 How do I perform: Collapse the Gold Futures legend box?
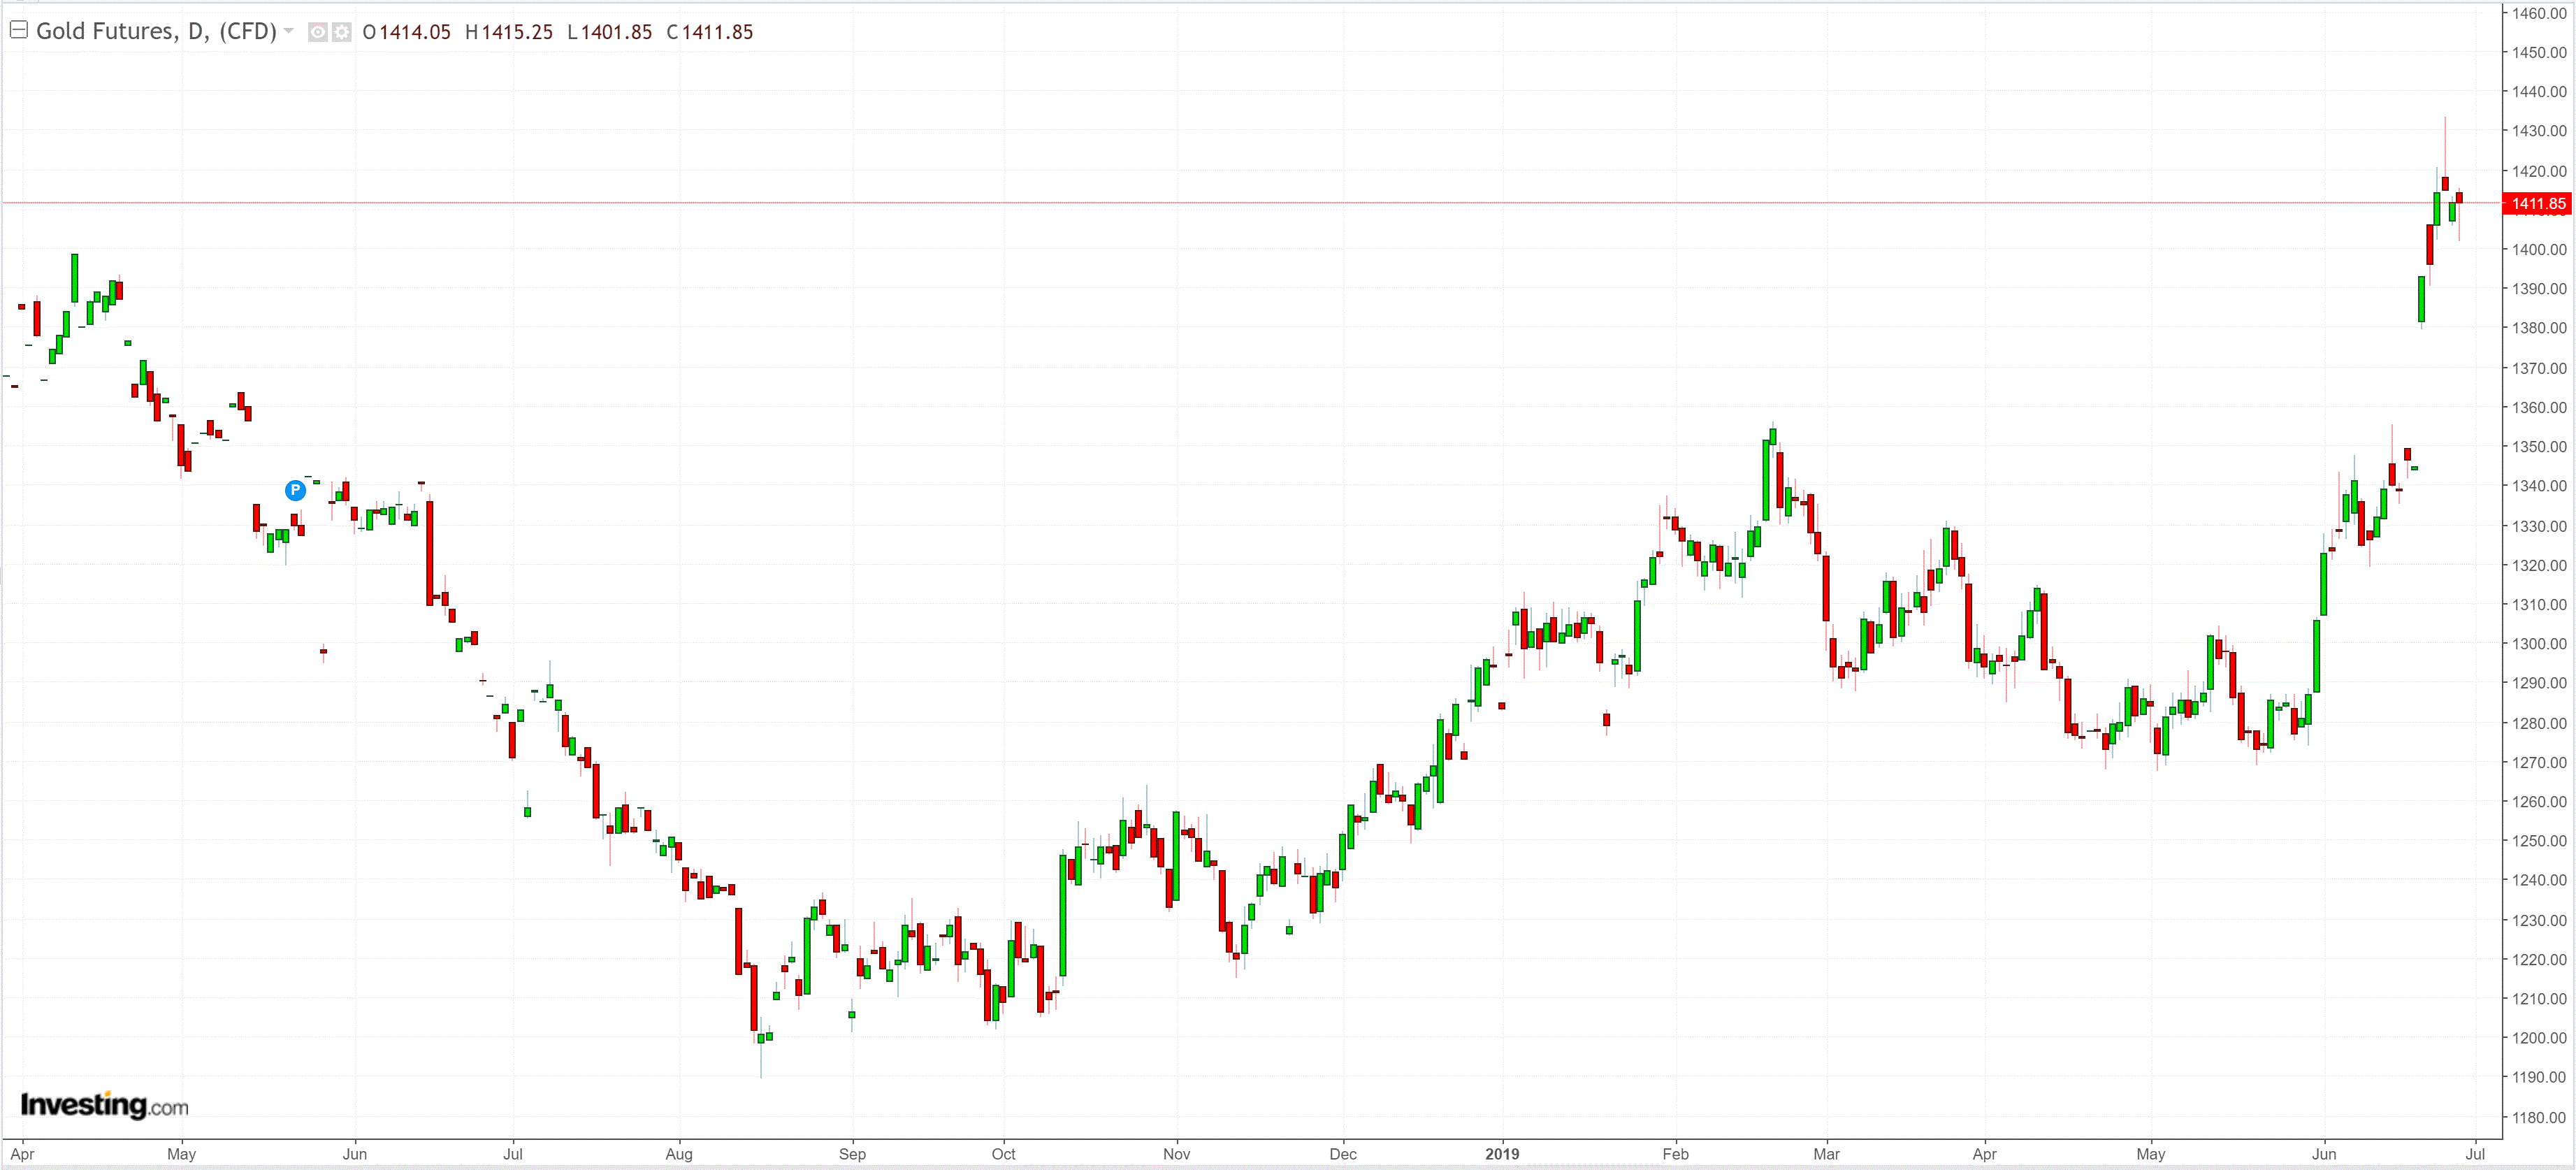(18, 30)
